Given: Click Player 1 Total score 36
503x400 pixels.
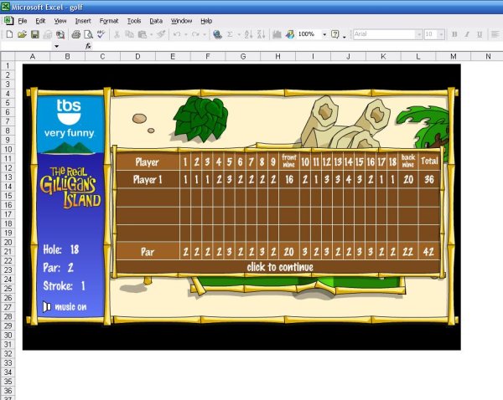Looking at the screenshot, I should point(429,179).
